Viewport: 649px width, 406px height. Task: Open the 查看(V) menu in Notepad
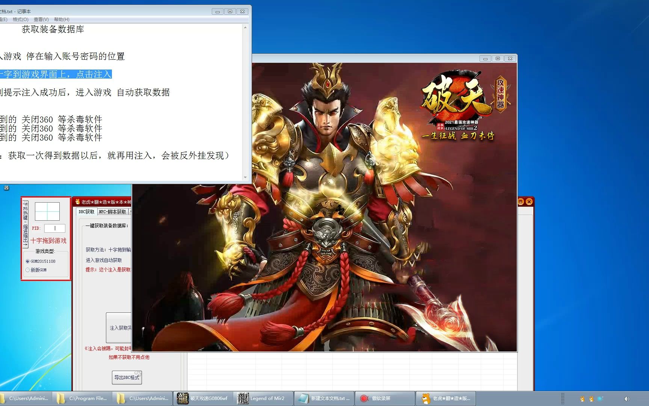(x=41, y=20)
